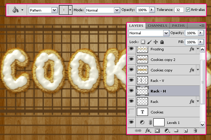This screenshot has height=140, width=211.
Task: Open the Fill percentage slider arrow
Action: 200,42
